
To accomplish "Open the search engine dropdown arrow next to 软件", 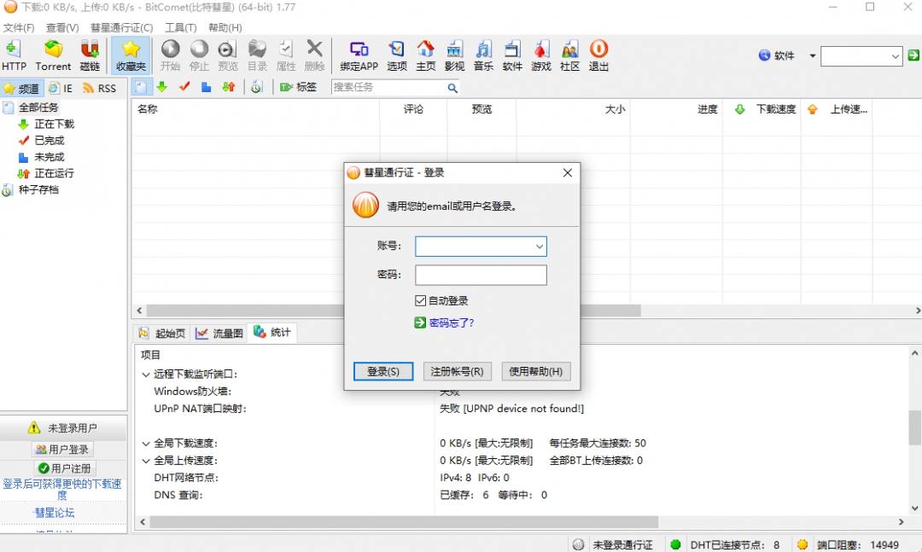I will point(812,55).
